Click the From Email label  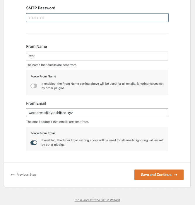click(36, 103)
